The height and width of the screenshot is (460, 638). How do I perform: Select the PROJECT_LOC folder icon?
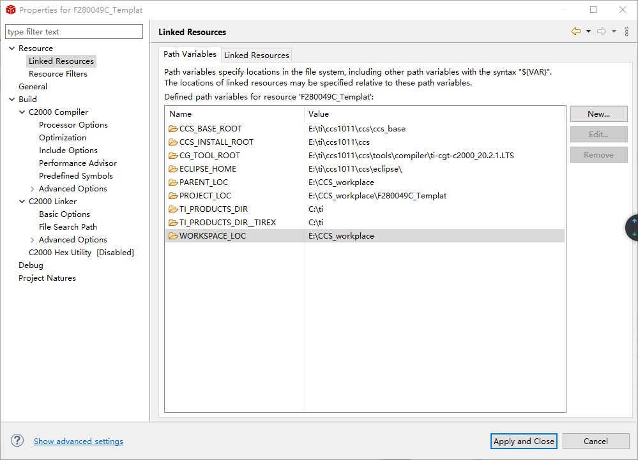click(x=173, y=196)
